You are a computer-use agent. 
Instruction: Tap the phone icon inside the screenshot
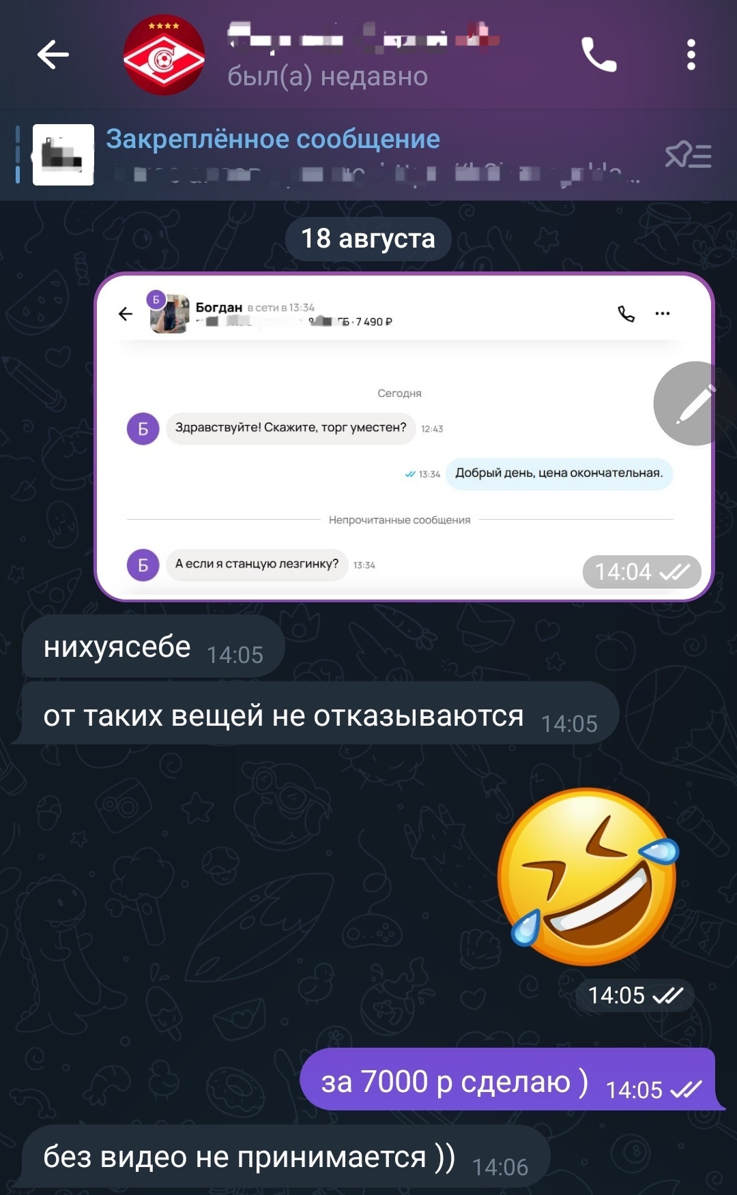[x=626, y=314]
